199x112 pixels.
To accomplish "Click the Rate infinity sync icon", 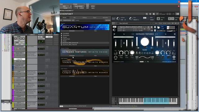I will tap(137, 57).
